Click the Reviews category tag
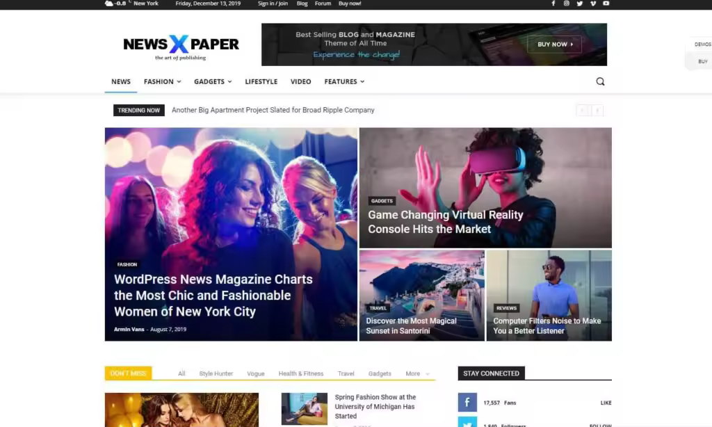The image size is (712, 427). [506, 308]
